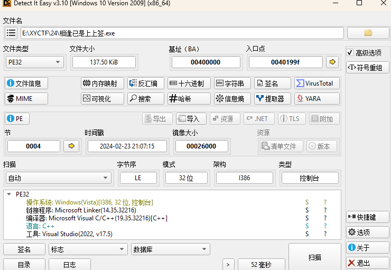Open the 标志 flags dropdown

tap(88, 249)
